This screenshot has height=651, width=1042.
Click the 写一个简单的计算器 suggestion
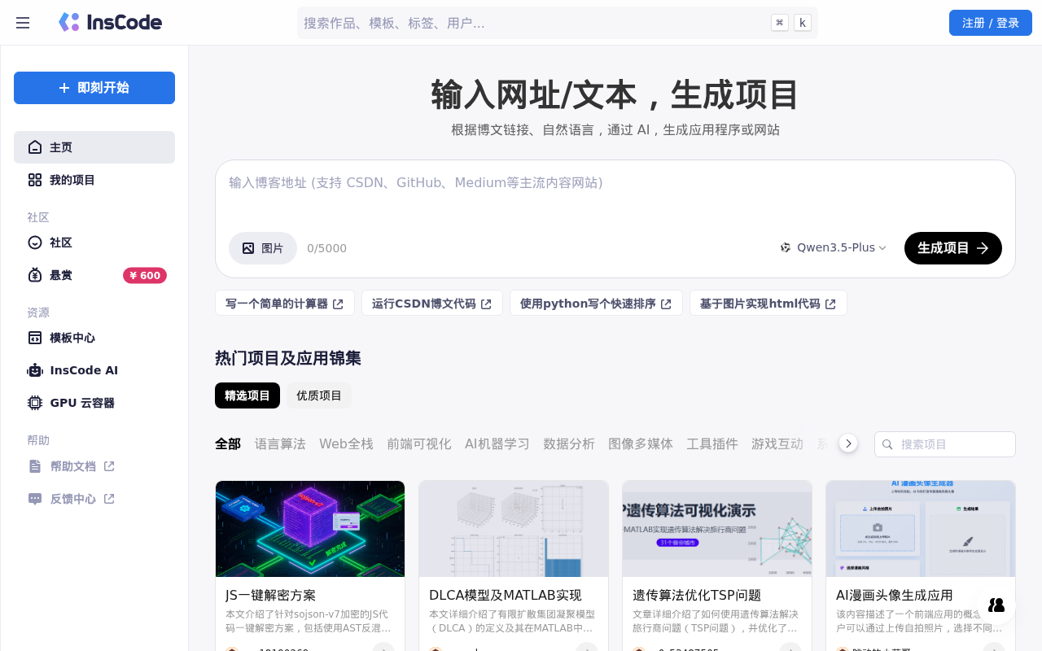tap(285, 304)
